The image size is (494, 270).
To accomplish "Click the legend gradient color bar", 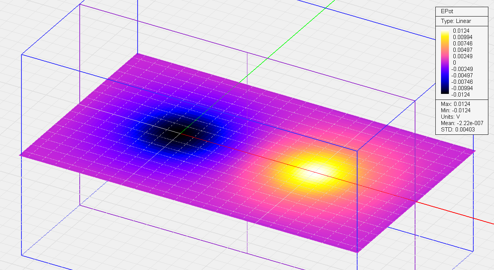I will [445, 62].
